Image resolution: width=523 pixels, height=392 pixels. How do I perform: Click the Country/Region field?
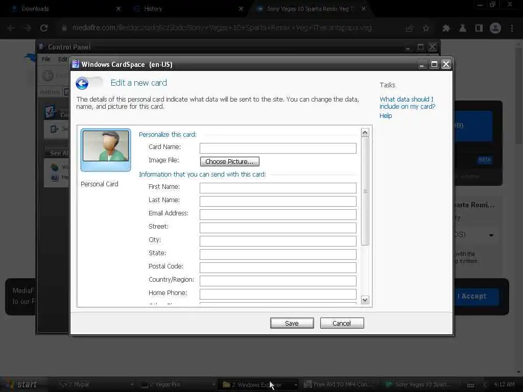pos(278,281)
